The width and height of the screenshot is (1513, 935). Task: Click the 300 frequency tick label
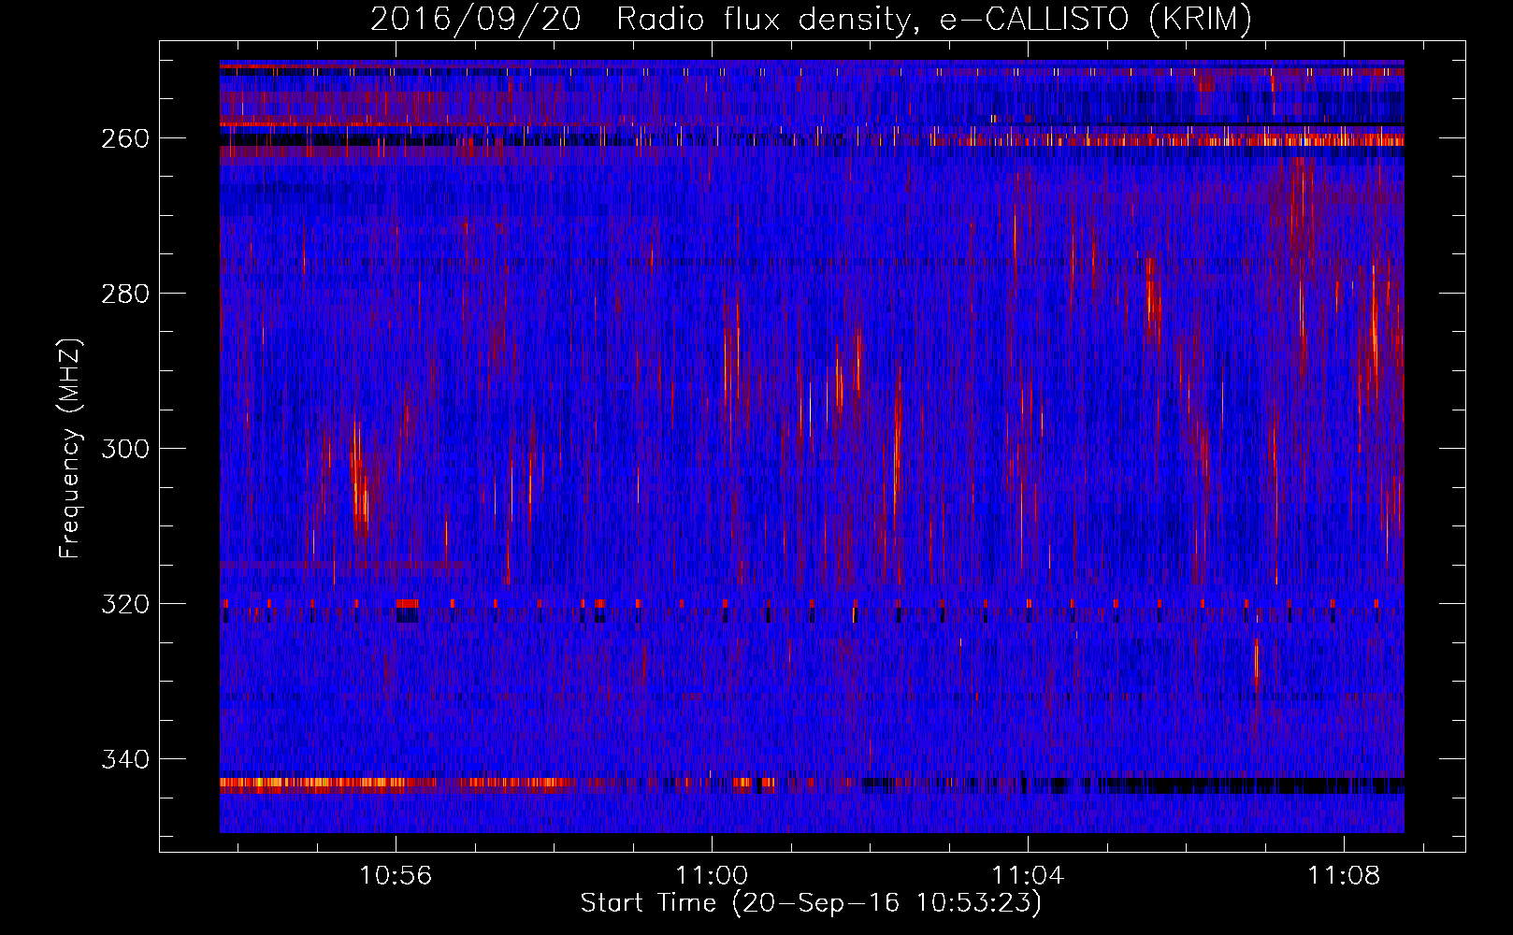(124, 449)
